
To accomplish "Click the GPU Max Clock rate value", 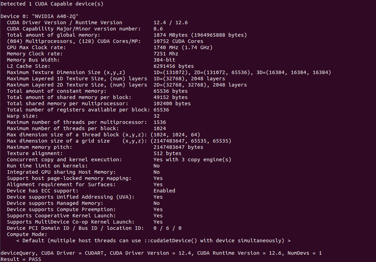I will coord(183,47).
